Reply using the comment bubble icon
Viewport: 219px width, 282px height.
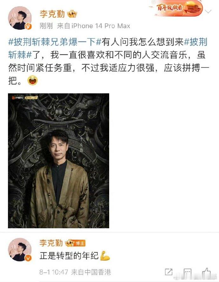[188, 272]
